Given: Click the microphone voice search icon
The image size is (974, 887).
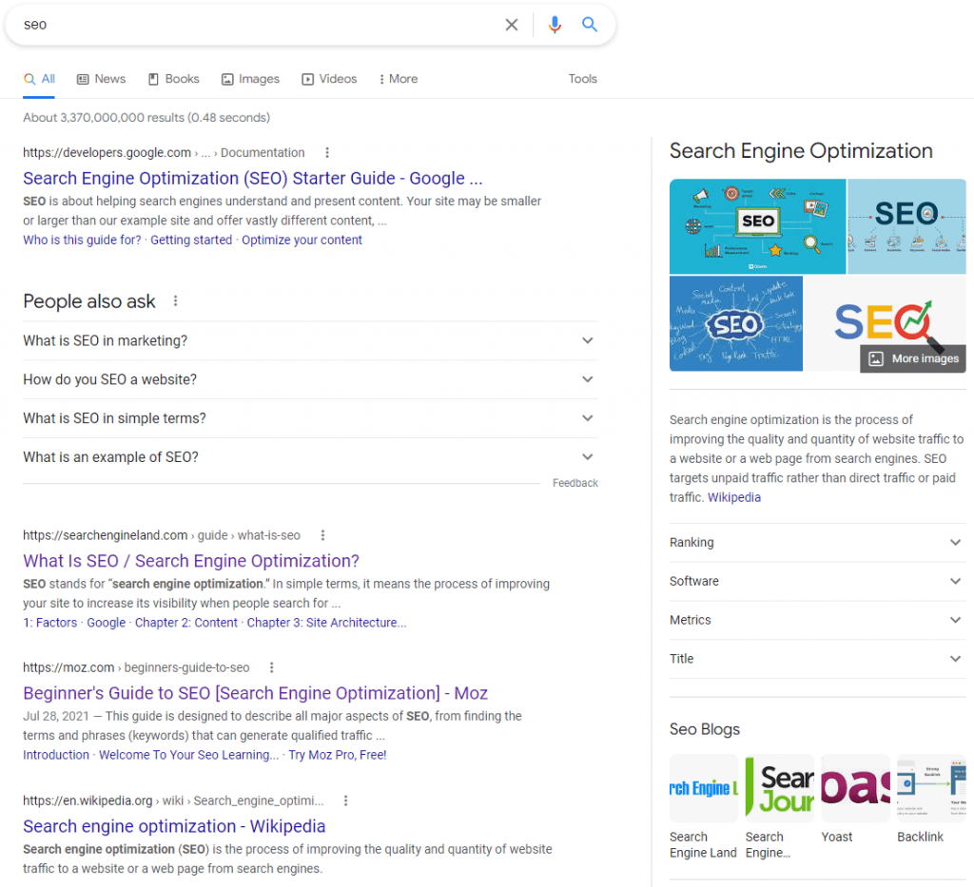Looking at the screenshot, I should click(555, 25).
